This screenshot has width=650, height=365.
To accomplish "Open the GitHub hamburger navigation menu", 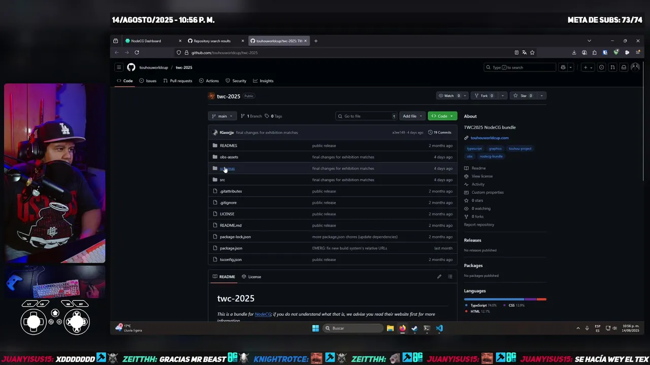I will coord(119,67).
